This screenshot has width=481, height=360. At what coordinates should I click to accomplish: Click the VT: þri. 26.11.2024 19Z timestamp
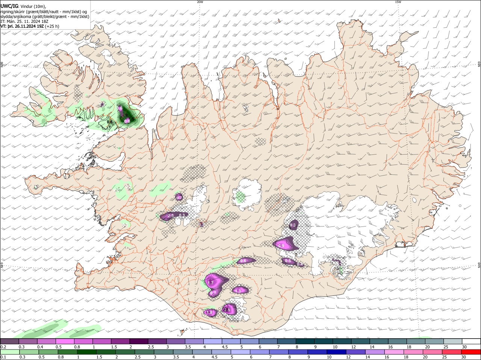22,27
